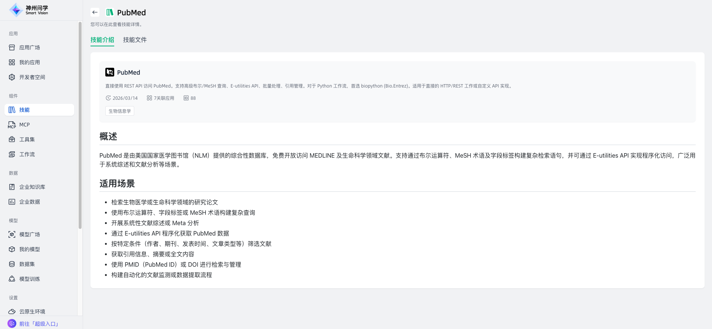The height and width of the screenshot is (329, 712).
Task: Navigate to 工作流 section
Action: [x=27, y=154]
